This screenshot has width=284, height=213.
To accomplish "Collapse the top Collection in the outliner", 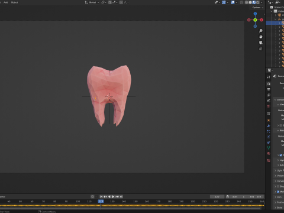I will (x=272, y=11).
